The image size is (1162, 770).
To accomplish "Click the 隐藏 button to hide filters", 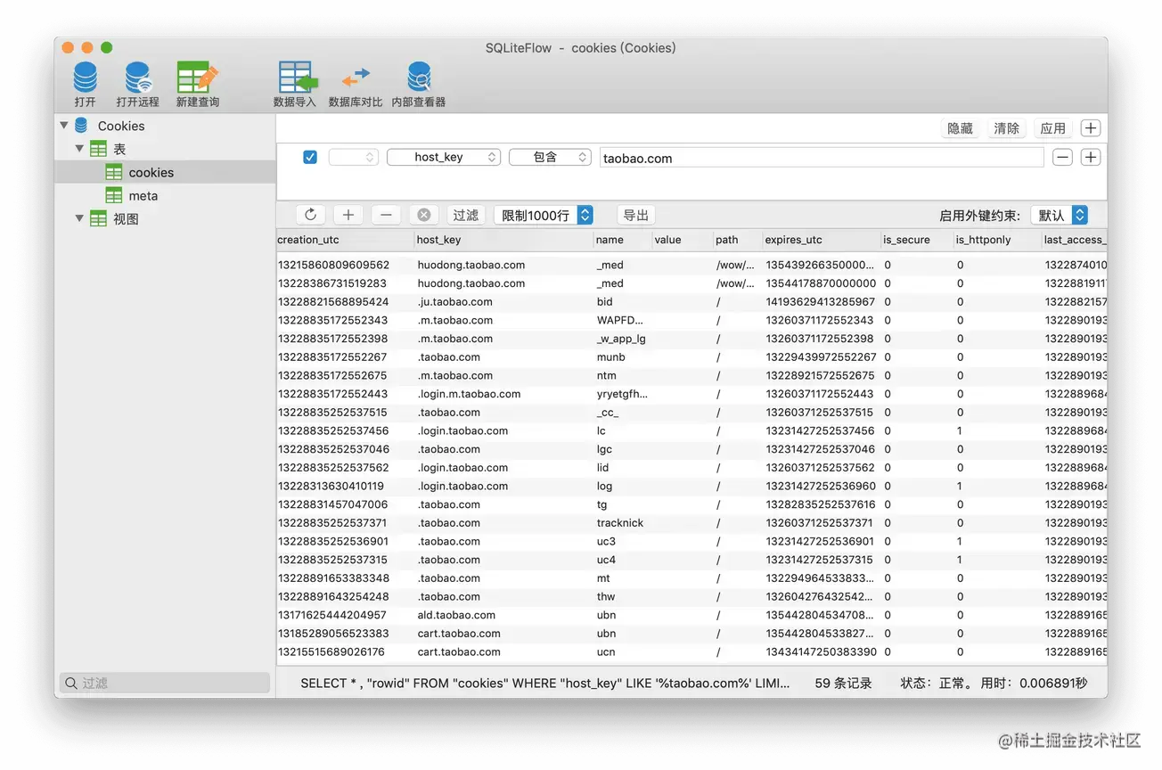I will pyautogui.click(x=960, y=128).
